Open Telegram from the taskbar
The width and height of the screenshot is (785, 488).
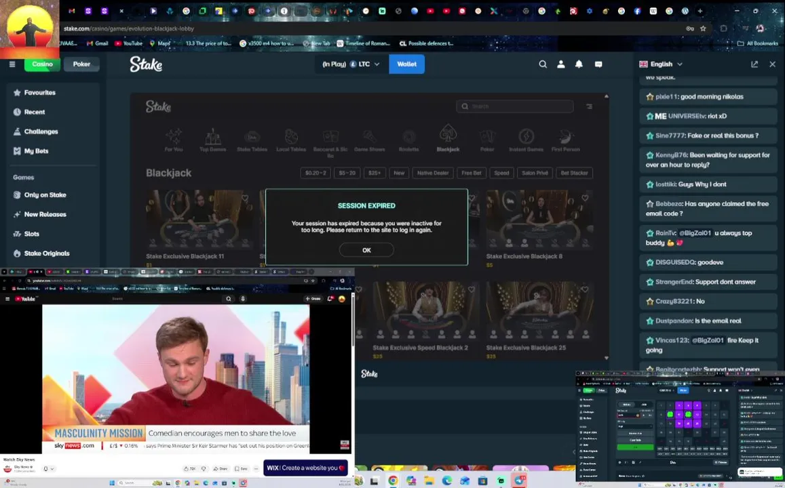point(518,481)
